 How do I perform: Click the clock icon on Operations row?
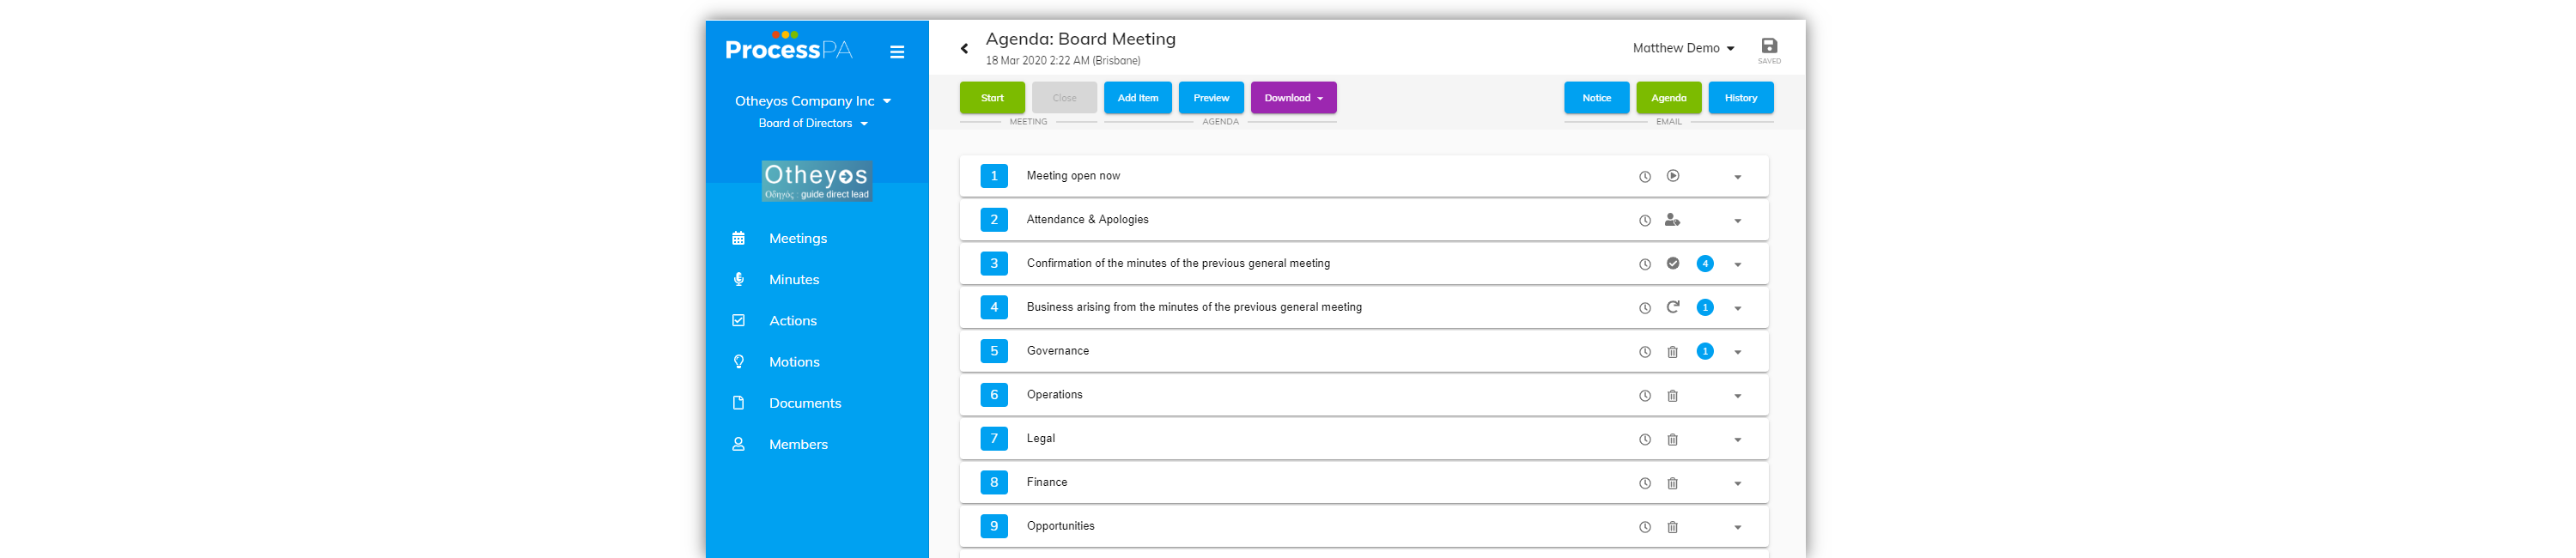coord(1645,396)
